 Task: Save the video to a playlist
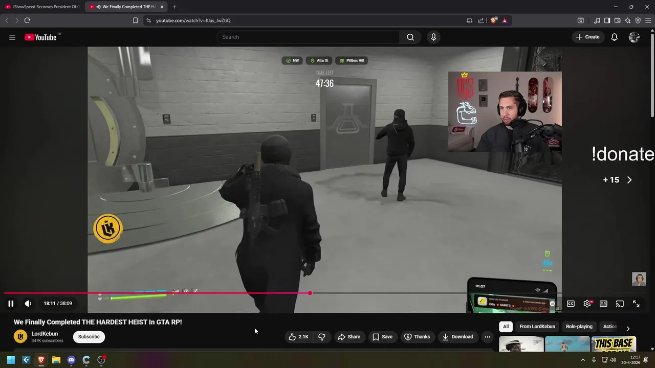(x=382, y=337)
